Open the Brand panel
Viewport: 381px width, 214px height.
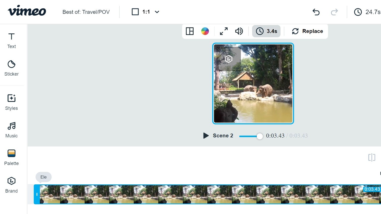pos(11,184)
